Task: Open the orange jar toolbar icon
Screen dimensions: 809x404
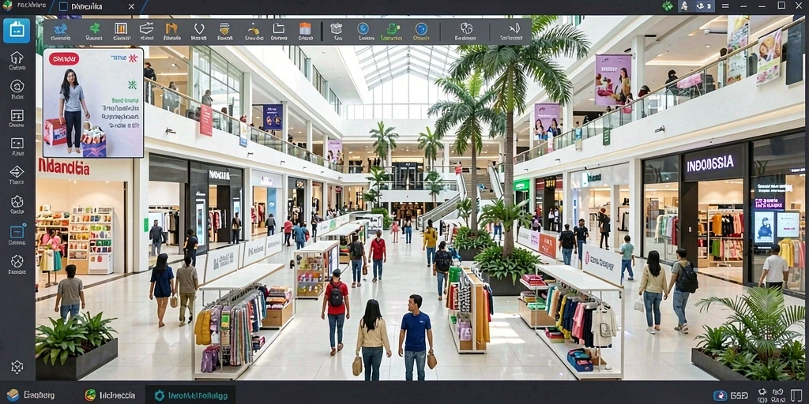Action: (x=224, y=28)
